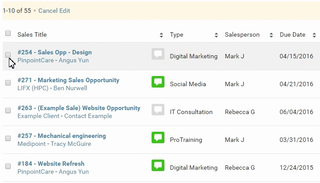Open contact Tracy McGuire

point(70,144)
